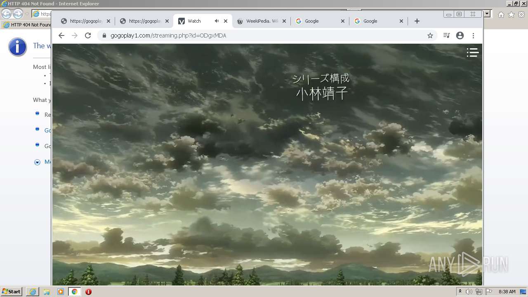The height and width of the screenshot is (297, 528).
Task: Close the last Google tab
Action: (401, 21)
